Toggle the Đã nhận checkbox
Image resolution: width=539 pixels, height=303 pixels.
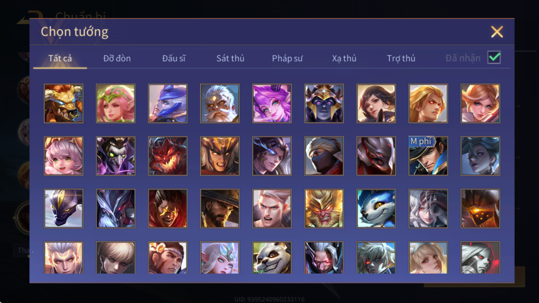494,58
